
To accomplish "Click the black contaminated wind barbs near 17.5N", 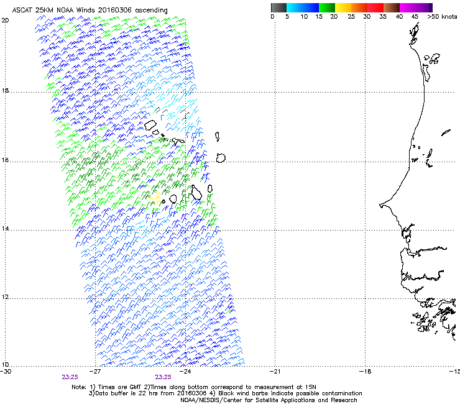I will pos(171,112).
